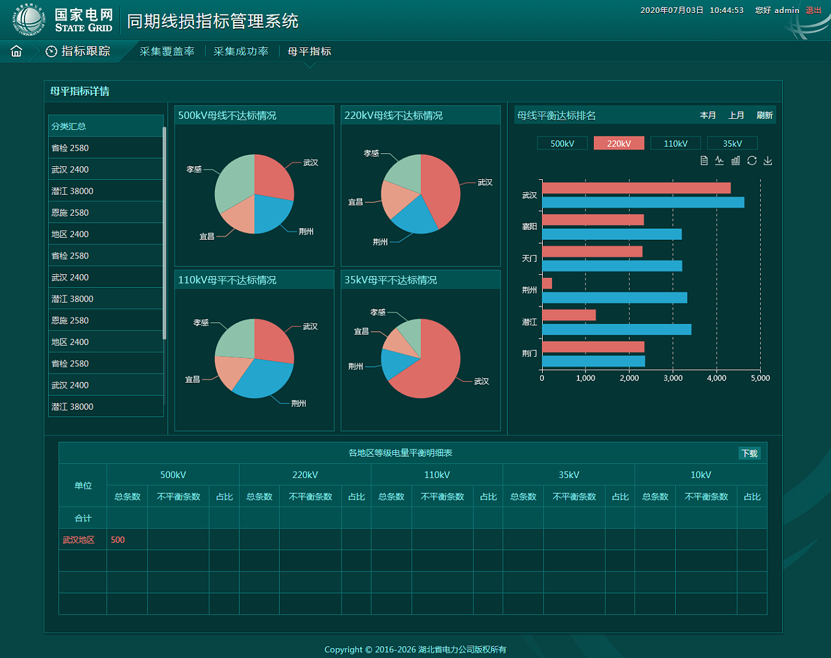Click 武汉 slice in 500kV pie chart

[273, 177]
